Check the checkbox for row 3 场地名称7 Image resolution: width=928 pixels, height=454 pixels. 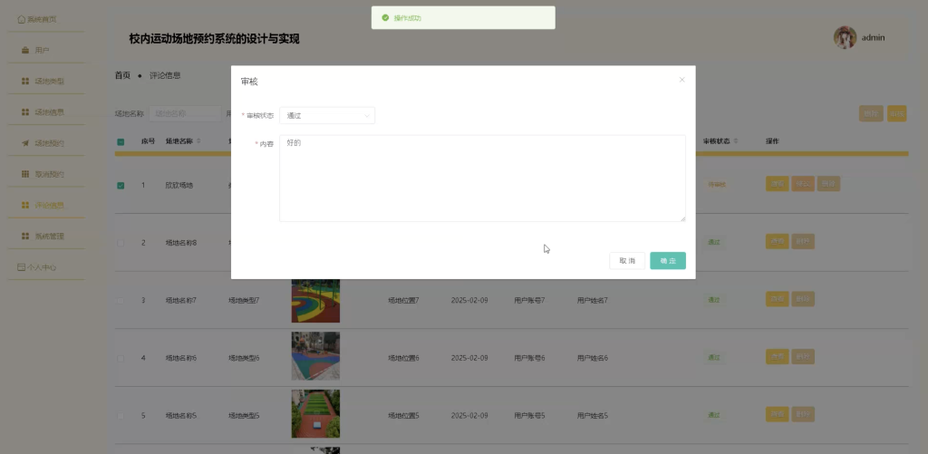tap(121, 300)
